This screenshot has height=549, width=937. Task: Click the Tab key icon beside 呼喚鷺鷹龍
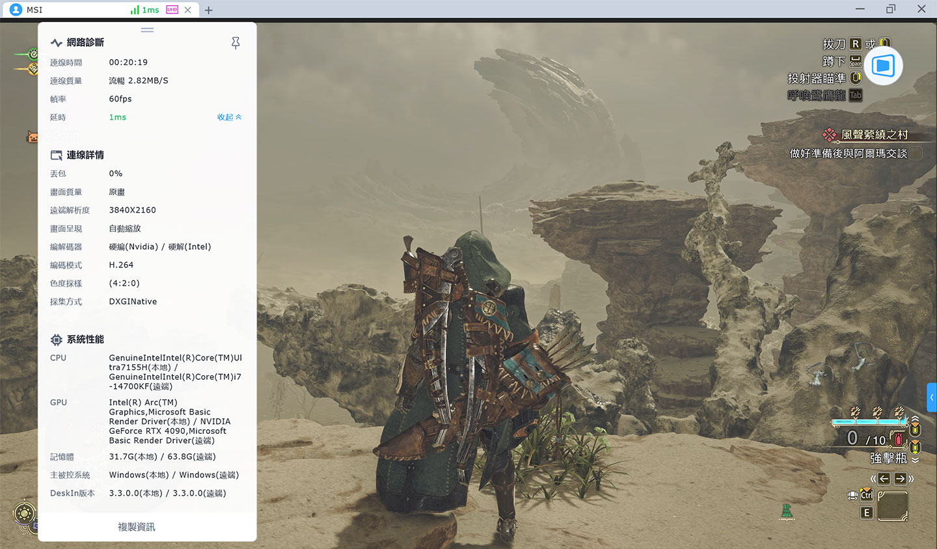point(856,95)
